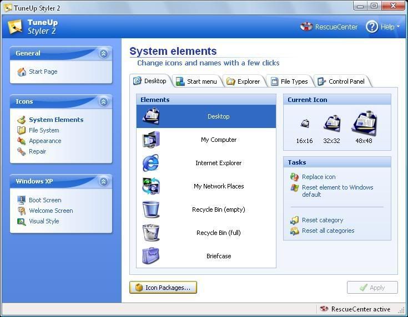Click Reset all categories link
Screen dimensions: 408x317
tap(328, 231)
